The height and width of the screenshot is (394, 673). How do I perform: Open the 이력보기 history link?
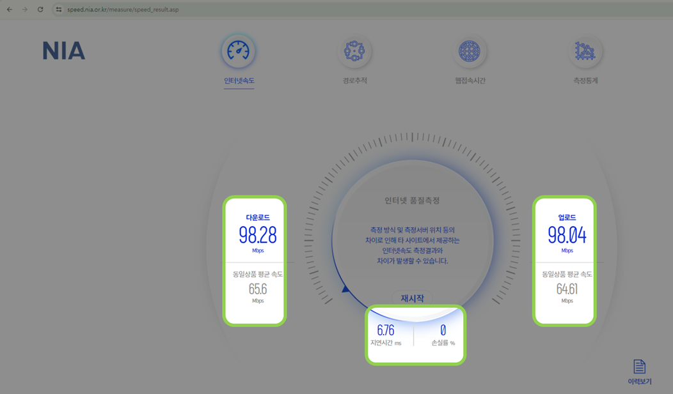[x=640, y=381]
